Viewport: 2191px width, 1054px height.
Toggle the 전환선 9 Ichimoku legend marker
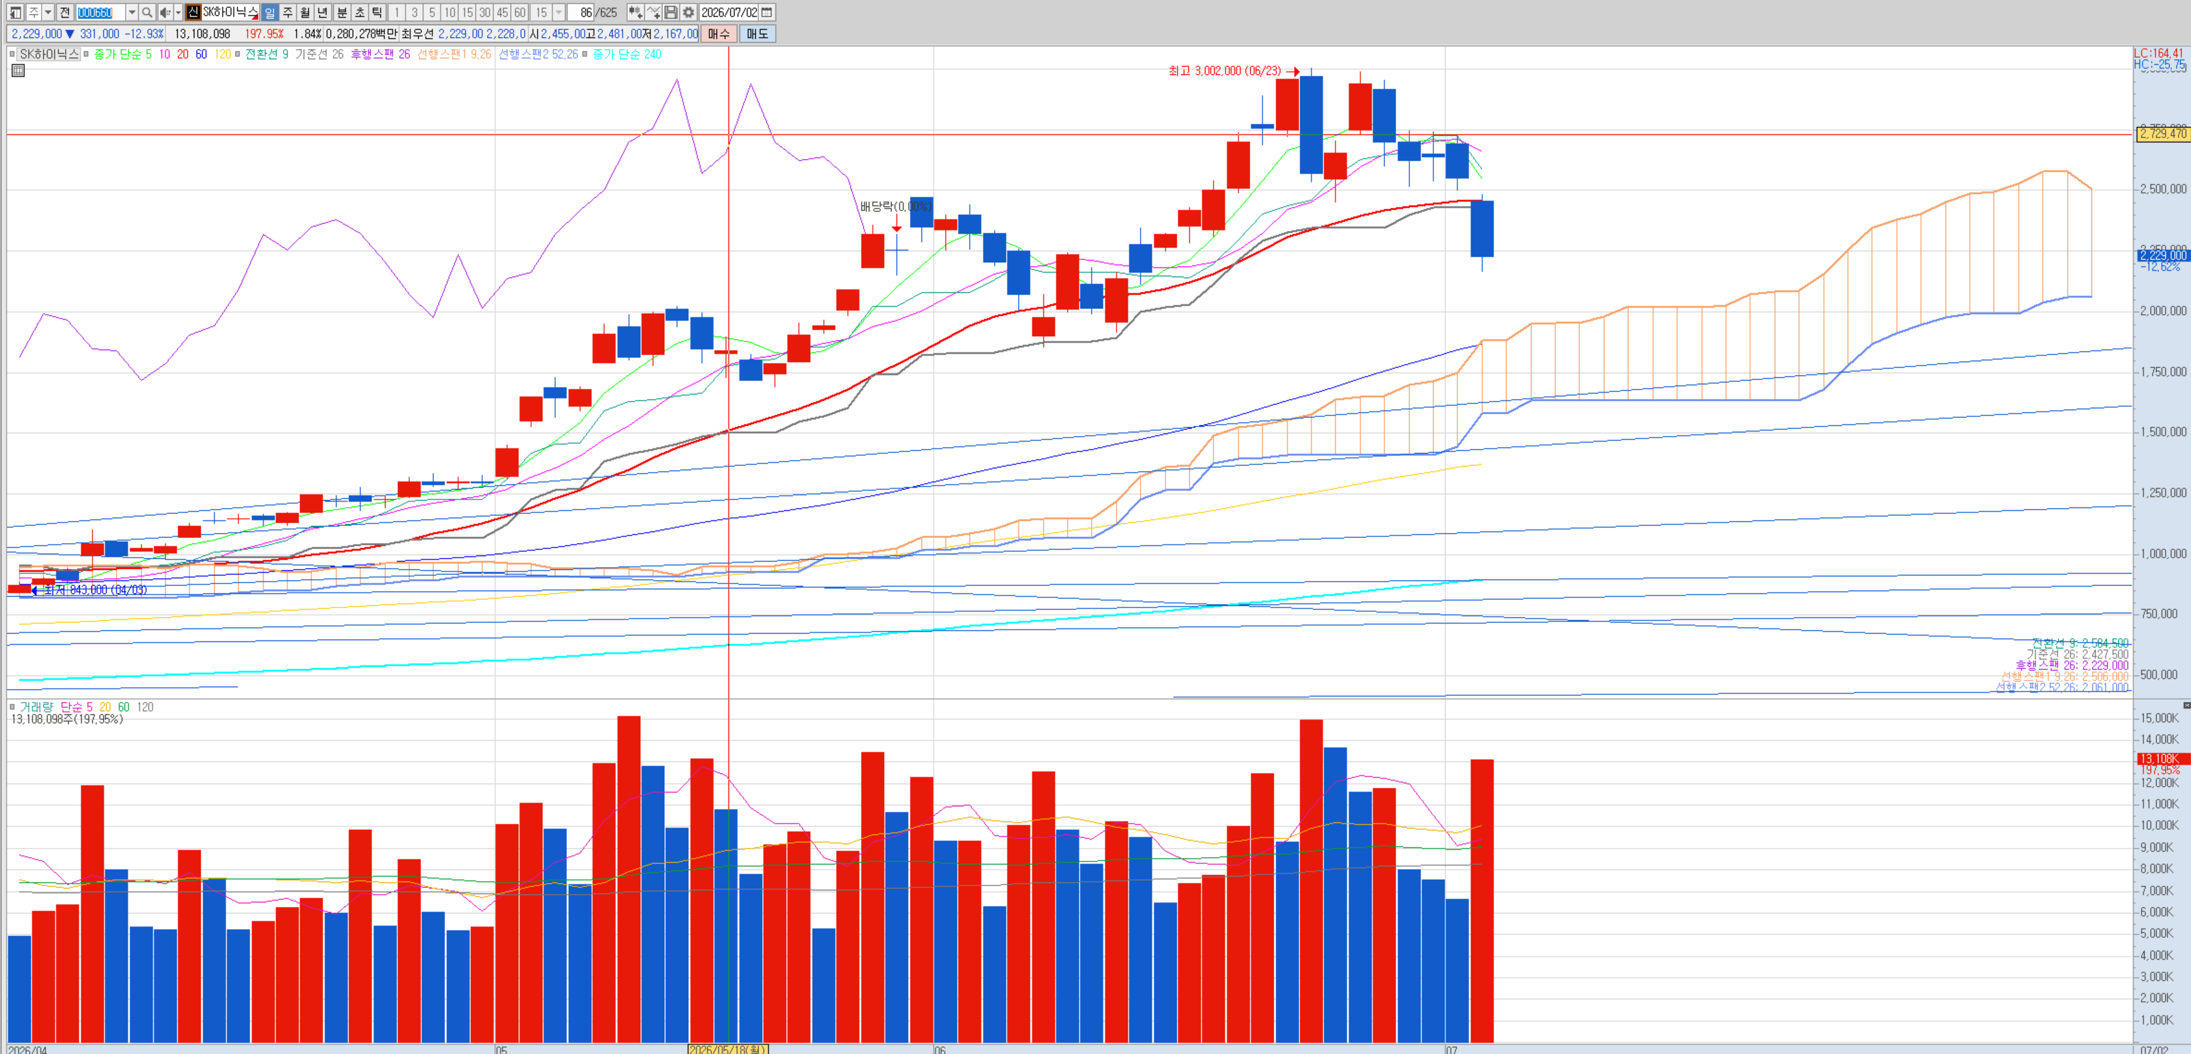pos(237,54)
